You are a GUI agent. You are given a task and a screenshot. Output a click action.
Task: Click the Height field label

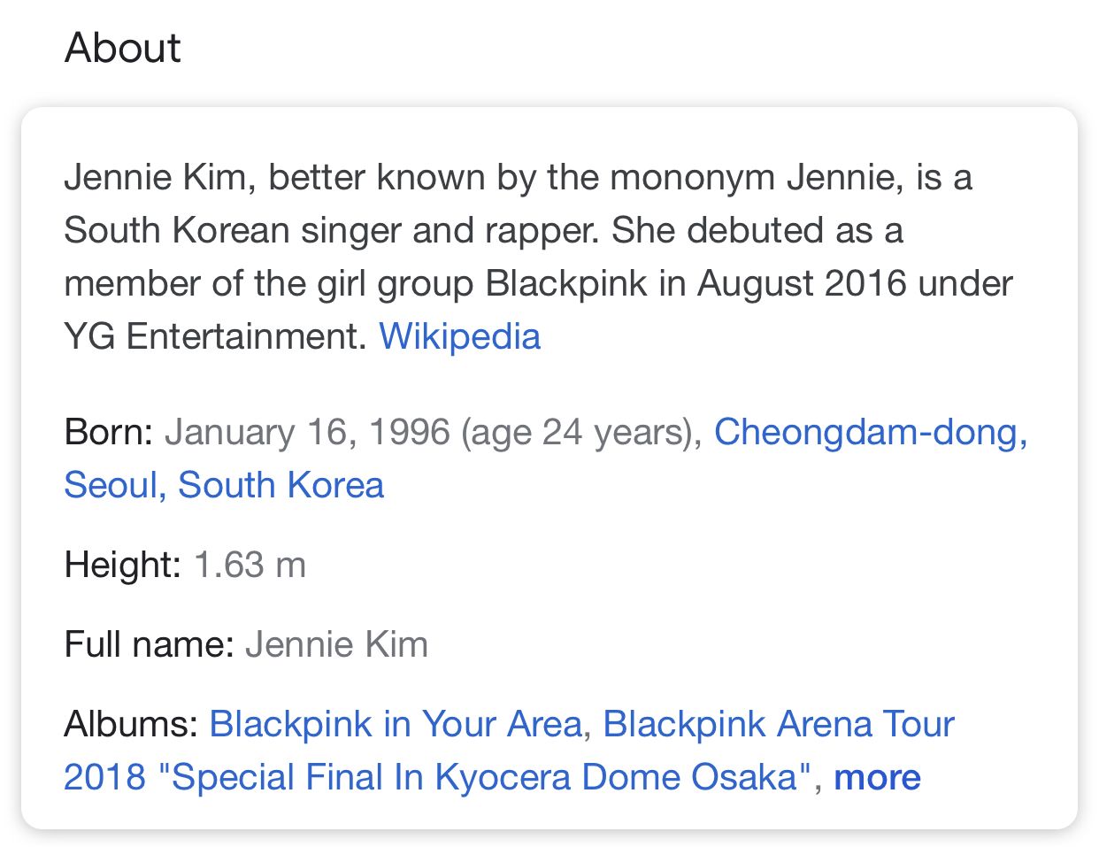coord(123,565)
